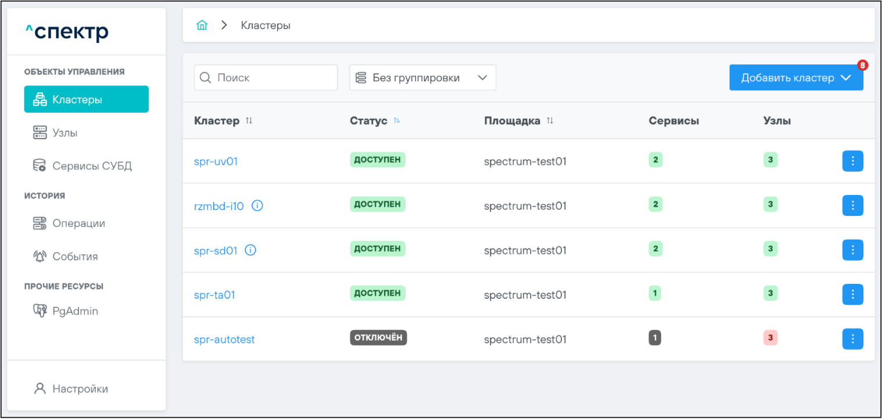Click the home icon in breadcrumb

(x=202, y=26)
